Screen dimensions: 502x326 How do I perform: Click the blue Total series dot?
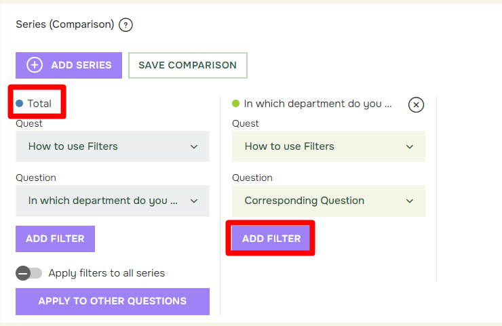[x=20, y=103]
